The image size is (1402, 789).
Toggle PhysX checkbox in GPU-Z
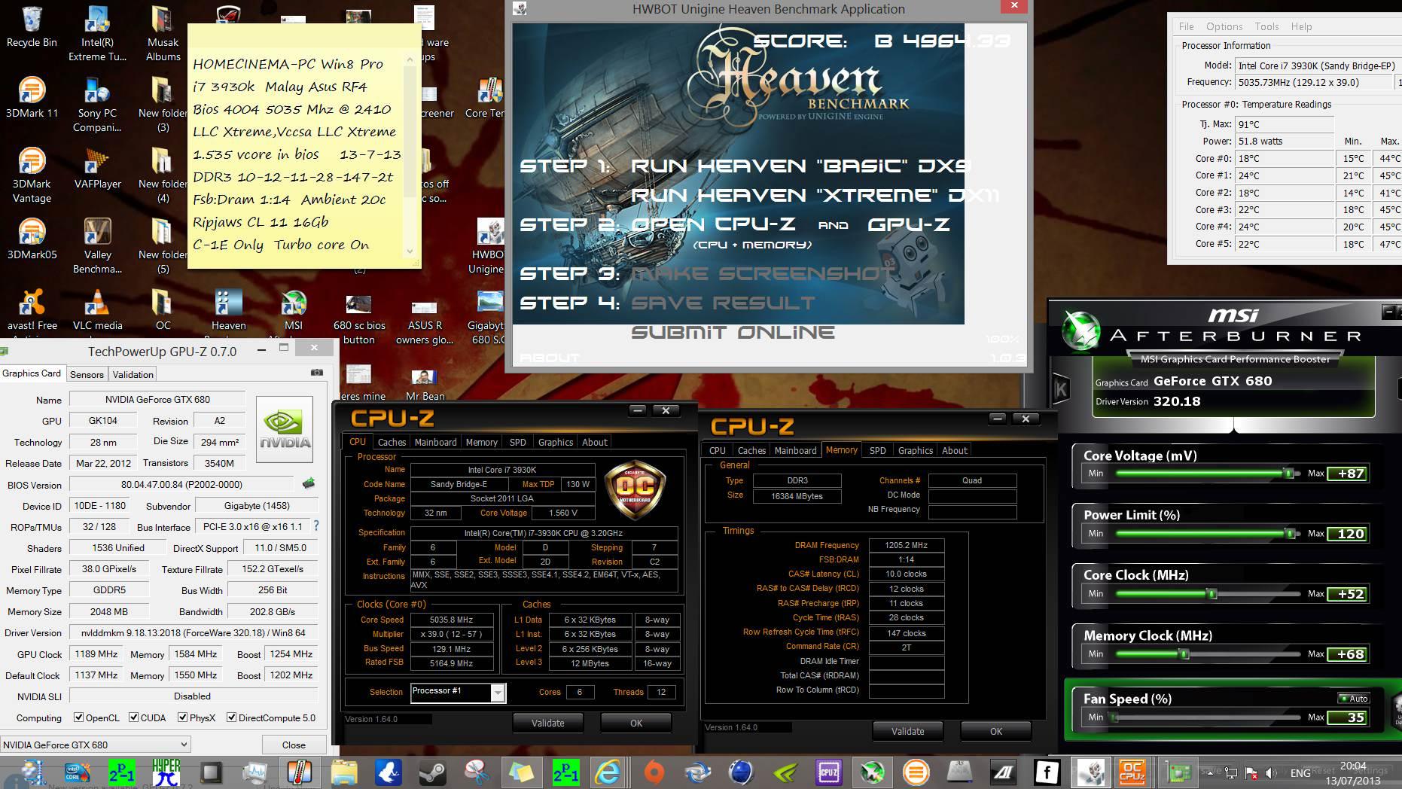click(x=182, y=717)
